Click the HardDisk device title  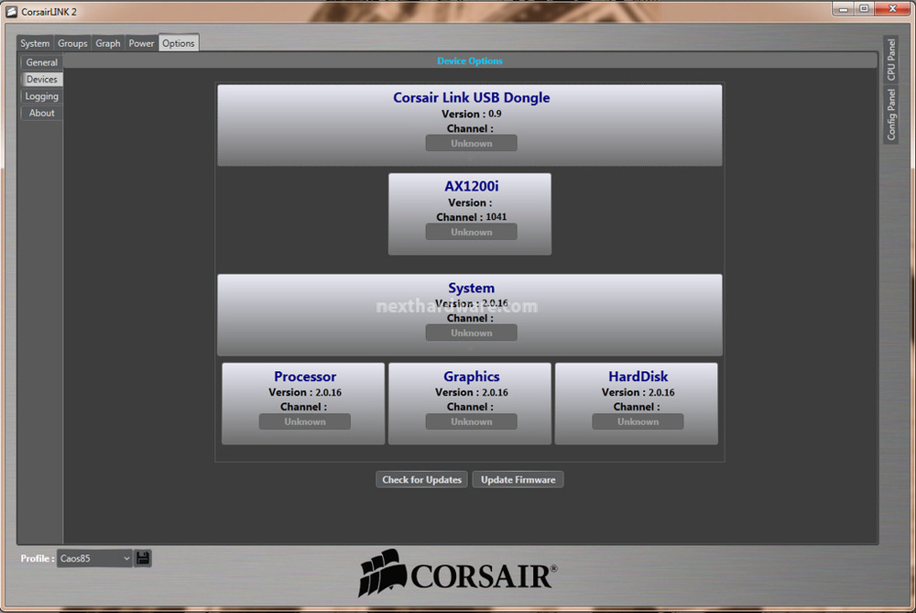638,377
